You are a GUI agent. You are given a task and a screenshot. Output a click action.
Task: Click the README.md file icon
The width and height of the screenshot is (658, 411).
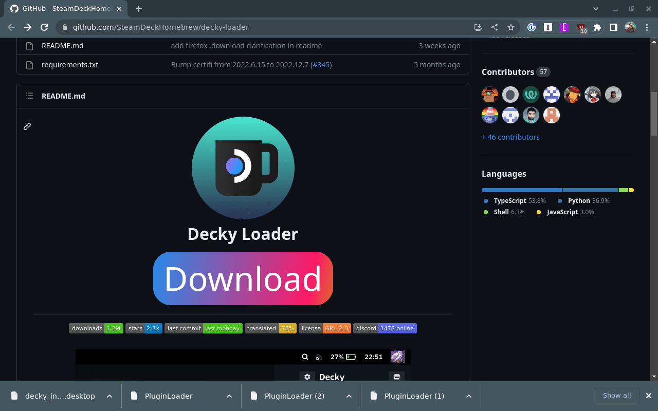pos(29,46)
